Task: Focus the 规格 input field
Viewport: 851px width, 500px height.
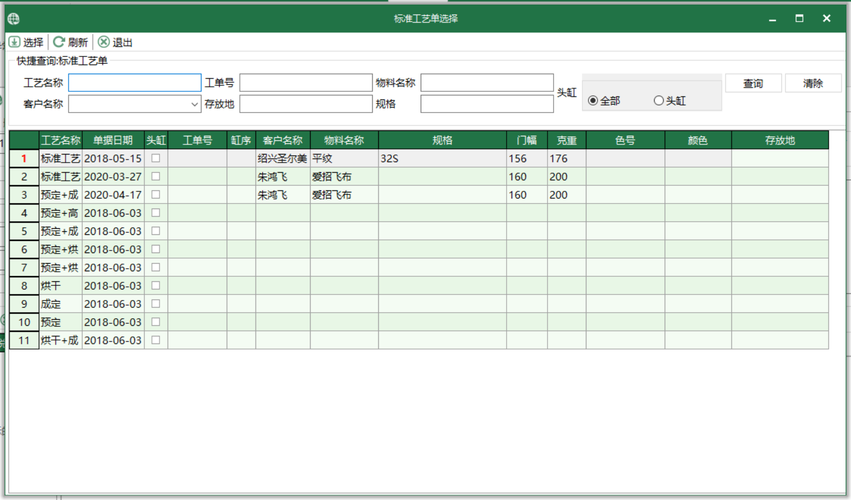Action: 487,104
